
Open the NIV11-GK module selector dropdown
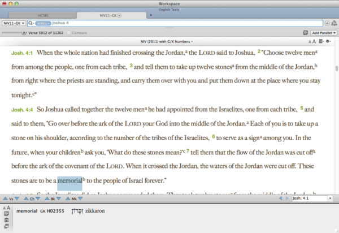point(14,23)
